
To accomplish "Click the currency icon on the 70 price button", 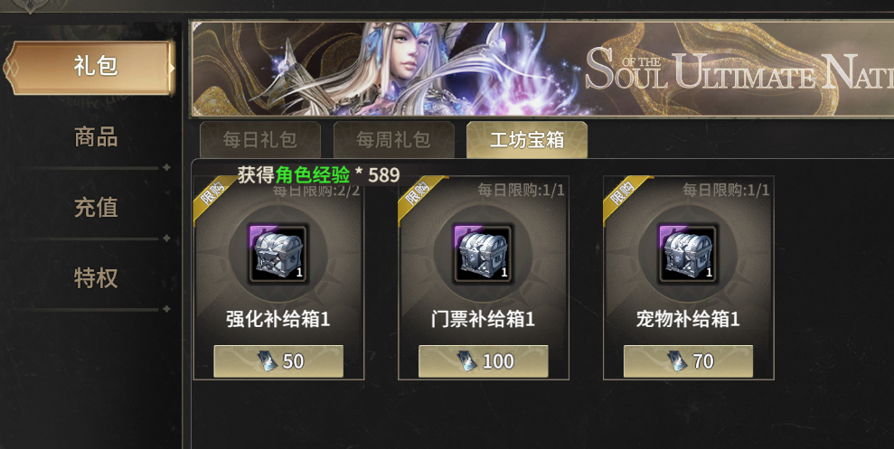I will [x=678, y=361].
